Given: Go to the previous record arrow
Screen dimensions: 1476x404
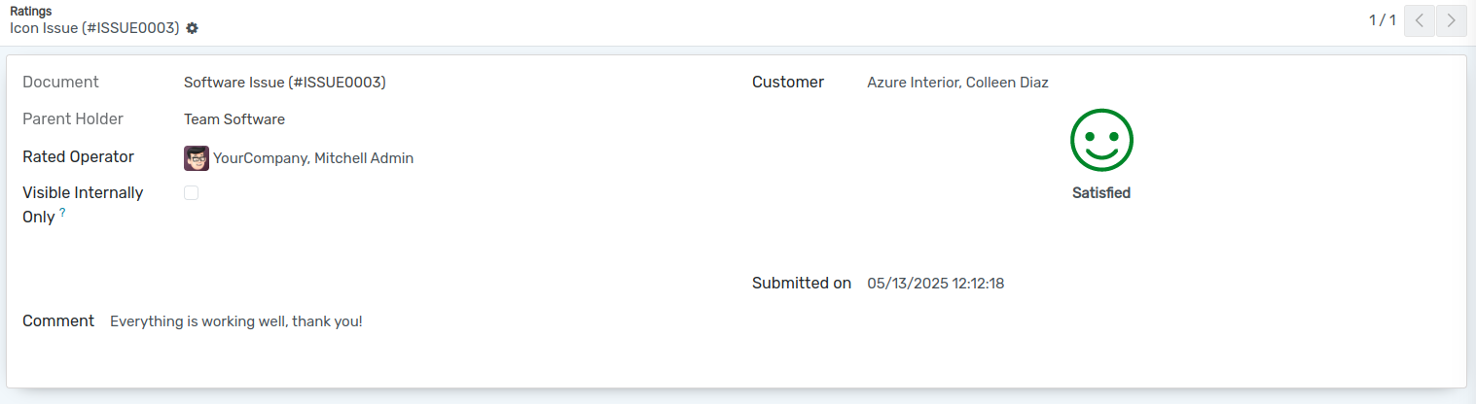Looking at the screenshot, I should pyautogui.click(x=1420, y=20).
